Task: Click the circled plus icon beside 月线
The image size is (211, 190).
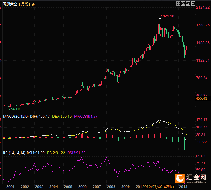Action: click(x=33, y=4)
